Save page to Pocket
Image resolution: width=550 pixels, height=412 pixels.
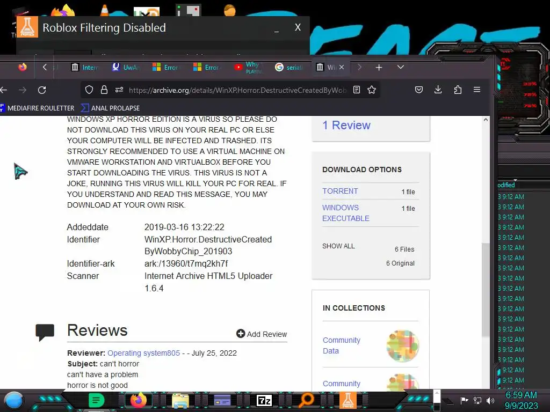[x=419, y=90]
